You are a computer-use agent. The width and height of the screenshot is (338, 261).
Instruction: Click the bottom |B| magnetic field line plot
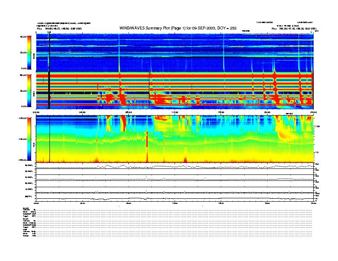click(x=175, y=198)
